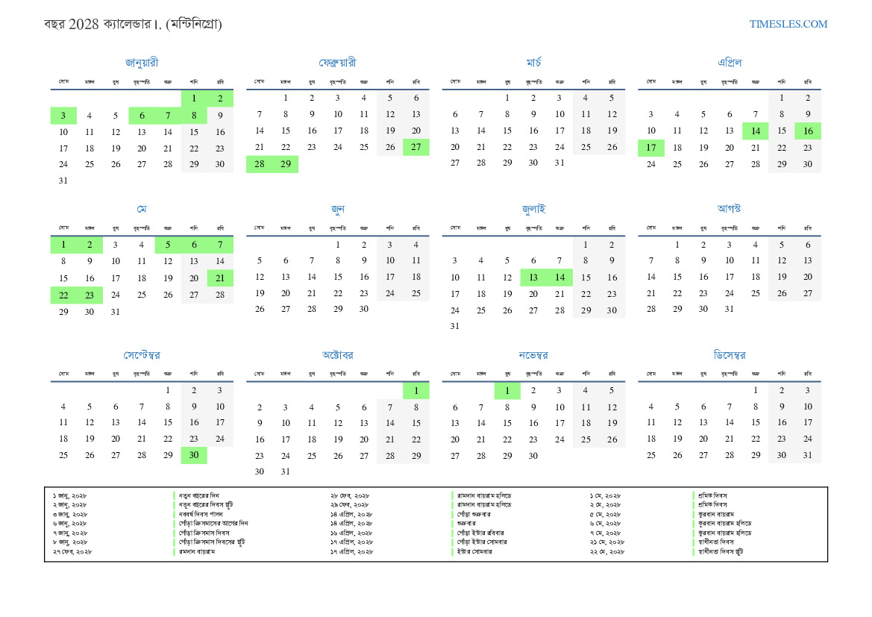The image size is (872, 617).
Task: Pick highlighted May 21 date
Action: [x=220, y=278]
